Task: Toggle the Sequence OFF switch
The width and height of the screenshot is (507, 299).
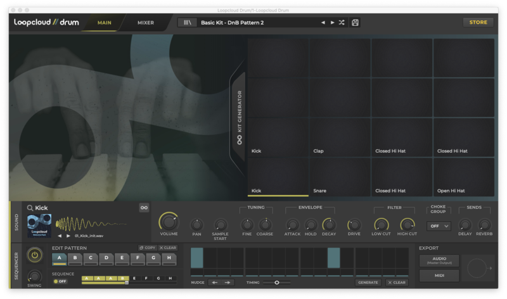Action: pos(60,281)
